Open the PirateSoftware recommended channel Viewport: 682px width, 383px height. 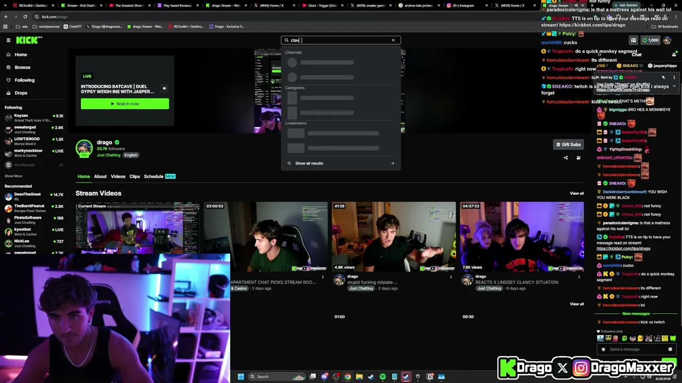tap(33, 220)
